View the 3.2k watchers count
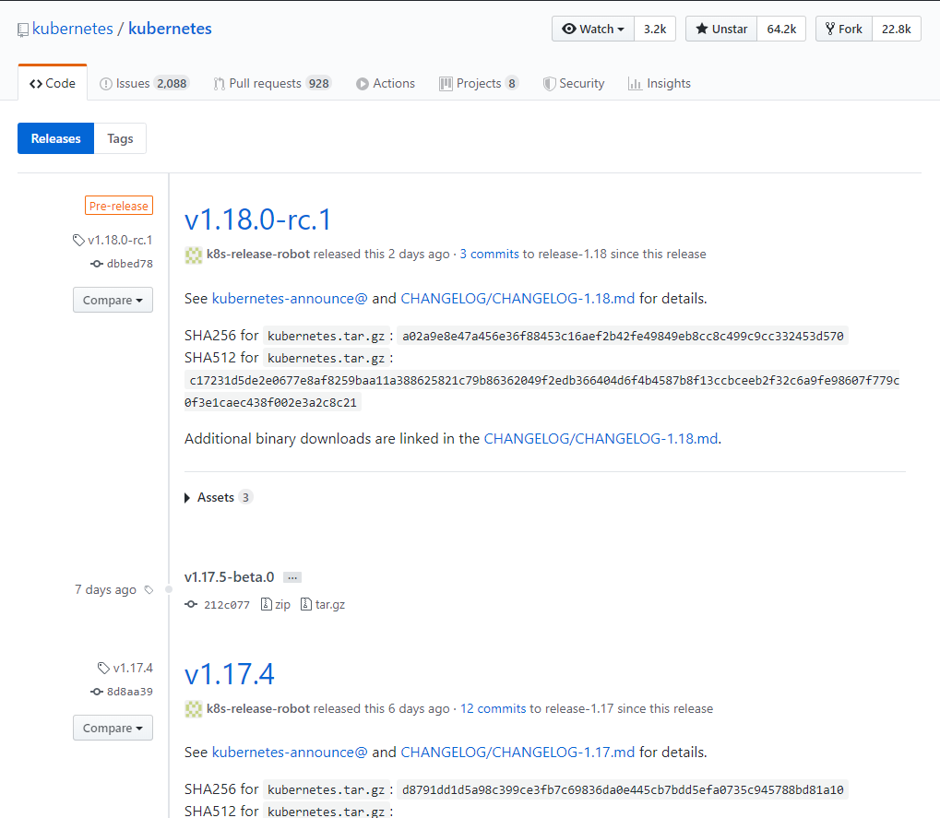 655,29
